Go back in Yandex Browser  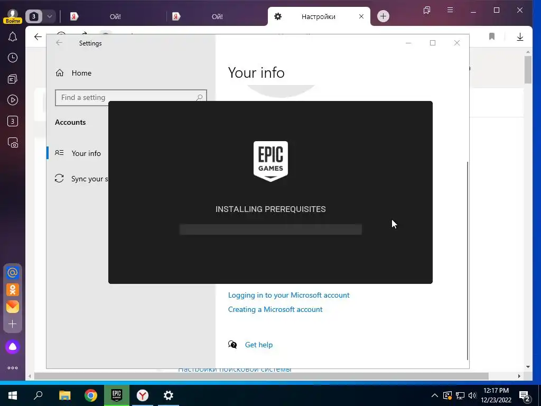(38, 37)
